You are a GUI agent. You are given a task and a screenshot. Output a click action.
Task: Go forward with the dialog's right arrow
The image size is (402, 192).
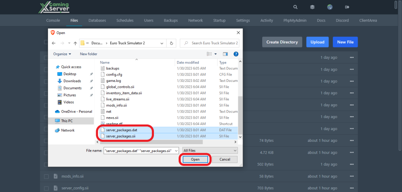point(62,43)
